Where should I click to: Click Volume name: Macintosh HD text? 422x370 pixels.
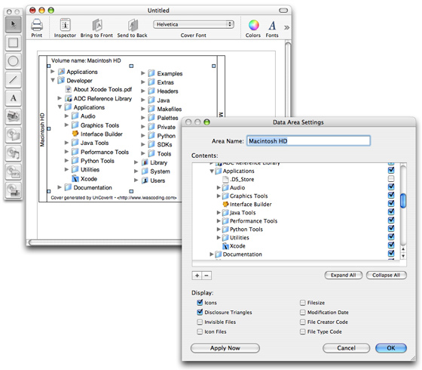point(86,60)
